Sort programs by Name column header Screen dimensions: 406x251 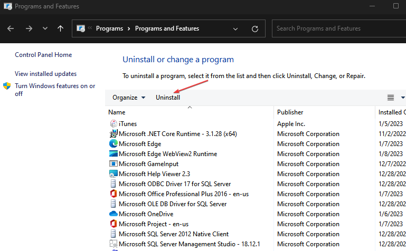pyautogui.click(x=117, y=112)
